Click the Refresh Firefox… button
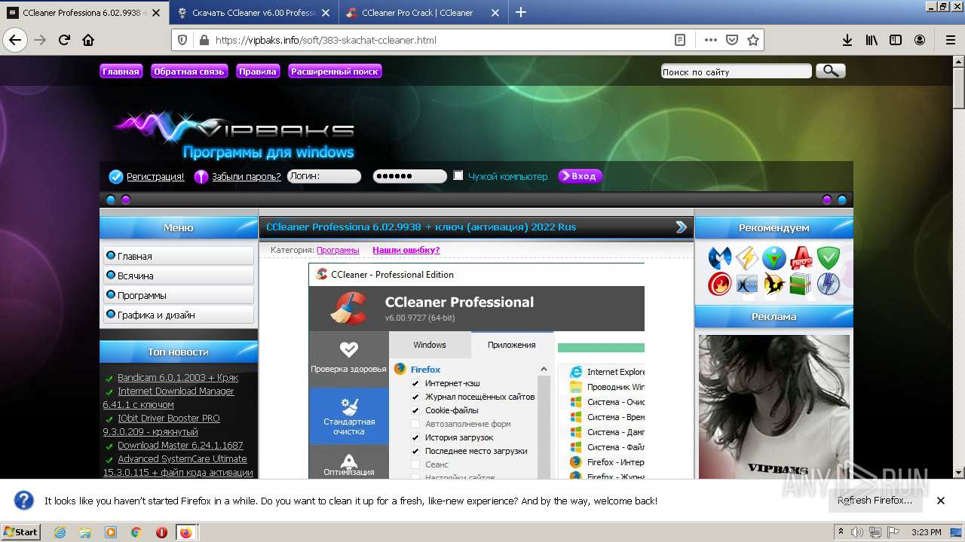Image resolution: width=965 pixels, height=542 pixels. coord(875,501)
